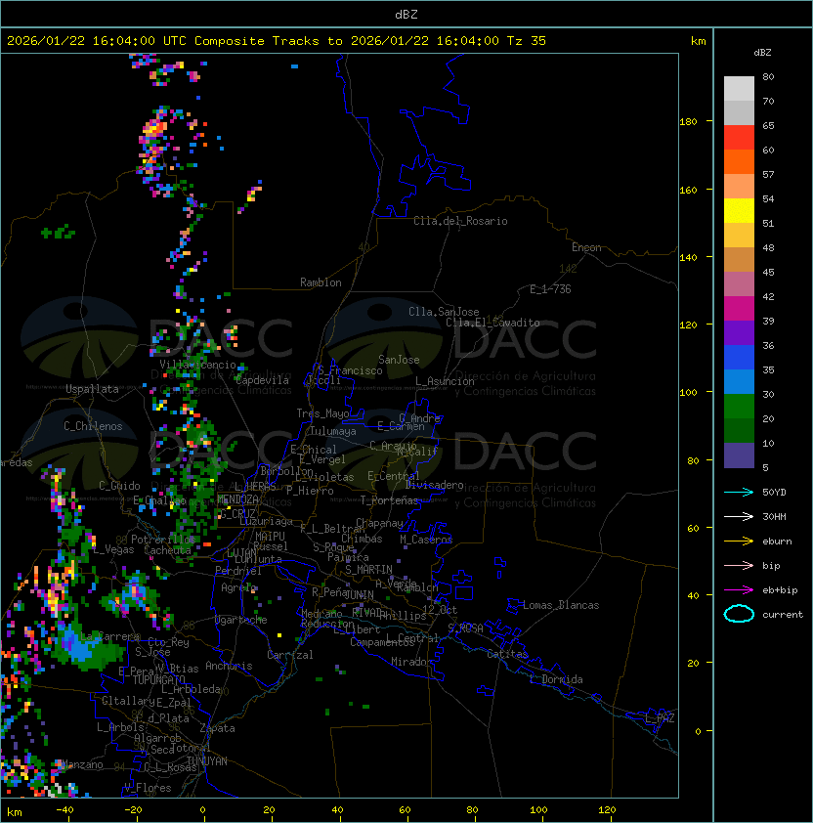Click the 'C_Guido' map label
Image resolution: width=813 pixels, height=823 pixels.
(119, 486)
